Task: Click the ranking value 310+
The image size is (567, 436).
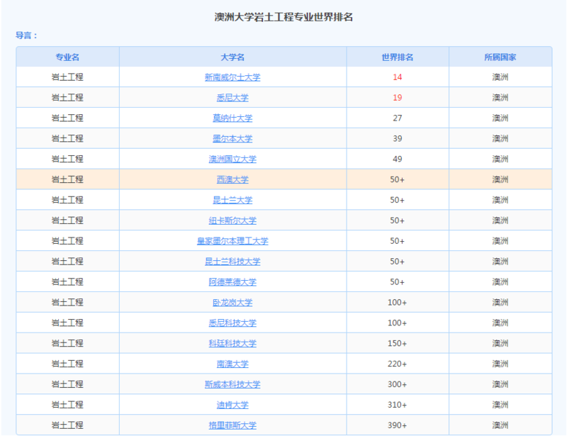Action: 398,405
